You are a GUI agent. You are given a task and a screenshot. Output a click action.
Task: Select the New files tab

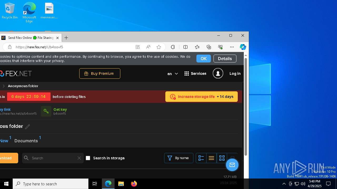pyautogui.click(x=4, y=141)
